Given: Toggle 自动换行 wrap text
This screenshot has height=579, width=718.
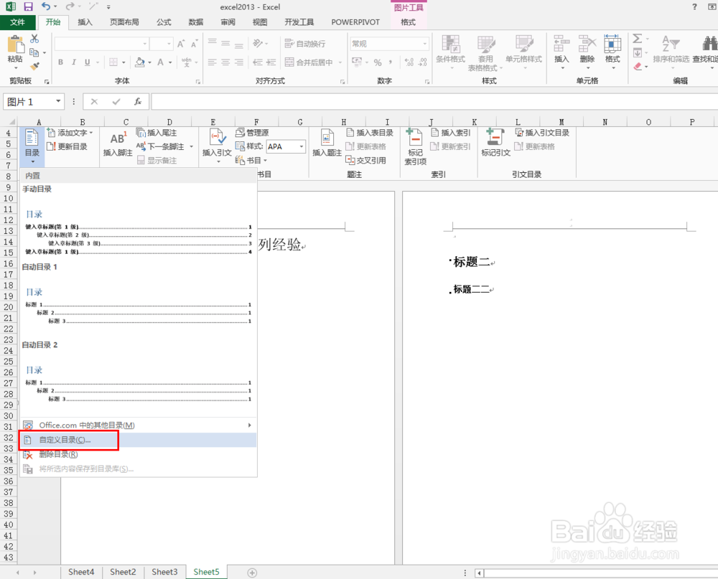Looking at the screenshot, I should (305, 44).
